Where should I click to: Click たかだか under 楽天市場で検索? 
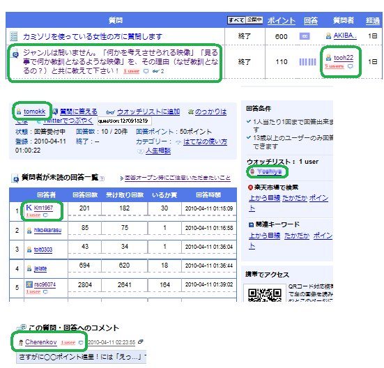point(295,197)
